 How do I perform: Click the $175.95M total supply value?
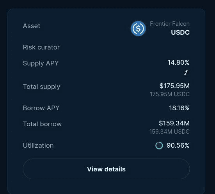174,86
